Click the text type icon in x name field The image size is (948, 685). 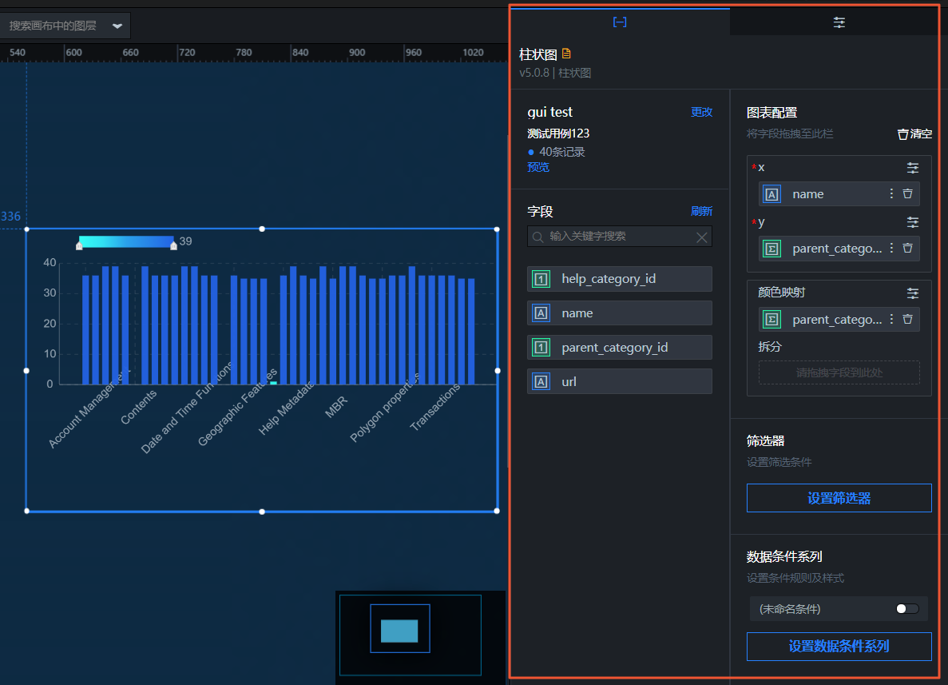click(x=771, y=194)
